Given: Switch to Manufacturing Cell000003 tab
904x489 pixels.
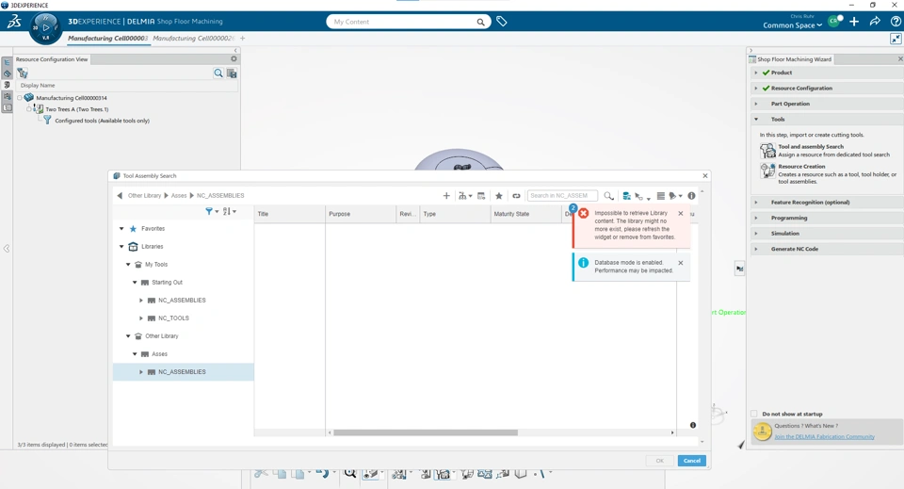Looking at the screenshot, I should coord(107,38).
